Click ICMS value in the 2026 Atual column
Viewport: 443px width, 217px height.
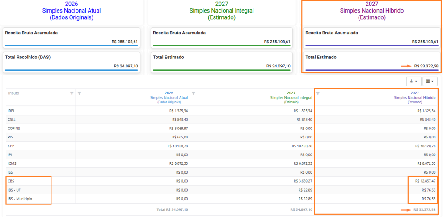178,163
